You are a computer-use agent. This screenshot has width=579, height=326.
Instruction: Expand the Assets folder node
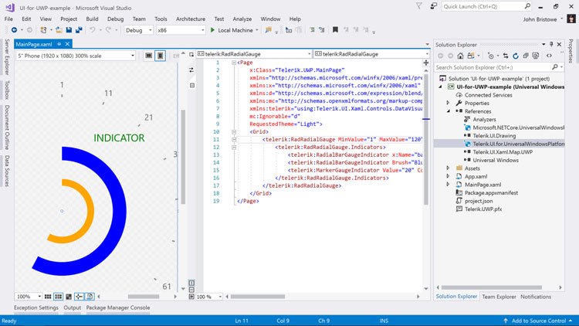(x=448, y=168)
